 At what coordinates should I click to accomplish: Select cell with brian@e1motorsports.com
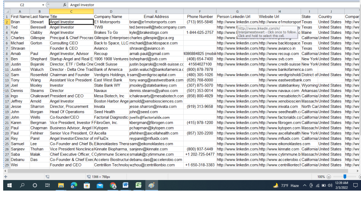156,22
